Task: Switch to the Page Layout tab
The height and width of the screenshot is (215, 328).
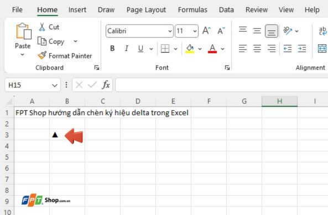Action: point(146,9)
